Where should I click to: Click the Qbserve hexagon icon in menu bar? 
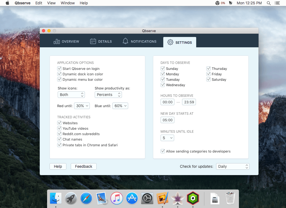pyautogui.click(x=217, y=3)
